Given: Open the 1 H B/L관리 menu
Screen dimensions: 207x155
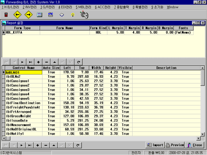Looking at the screenshot, I should tap(10, 7).
